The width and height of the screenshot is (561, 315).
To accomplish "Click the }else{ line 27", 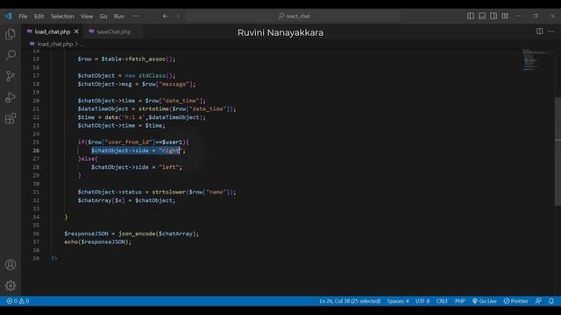I will [x=88, y=159].
